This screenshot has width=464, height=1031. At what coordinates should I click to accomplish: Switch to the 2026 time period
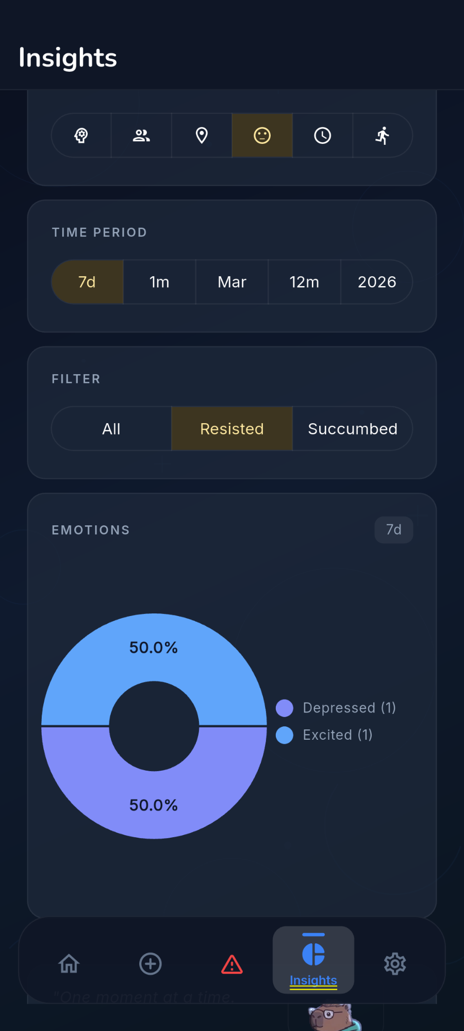coord(376,282)
